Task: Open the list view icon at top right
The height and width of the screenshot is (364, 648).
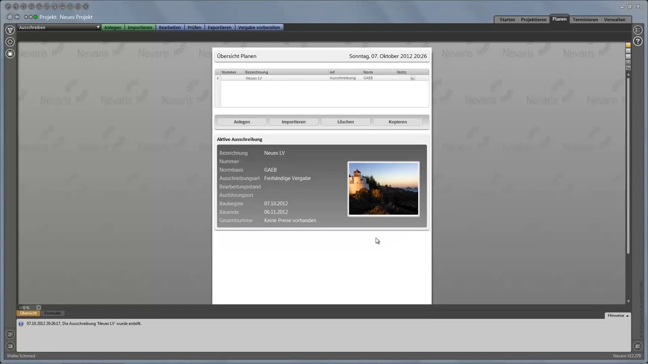Action: tap(638, 30)
